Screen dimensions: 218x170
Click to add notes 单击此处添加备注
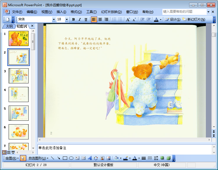52,148
